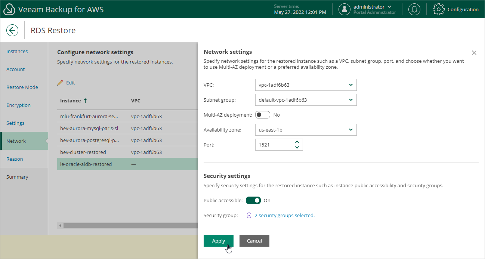The width and height of the screenshot is (485, 259).
Task: Open the Configuration gear
Action: 439,9
